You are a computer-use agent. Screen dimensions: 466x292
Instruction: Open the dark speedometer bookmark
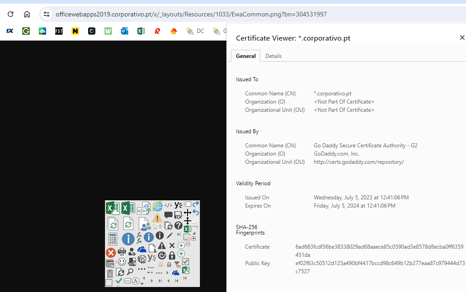click(92, 31)
